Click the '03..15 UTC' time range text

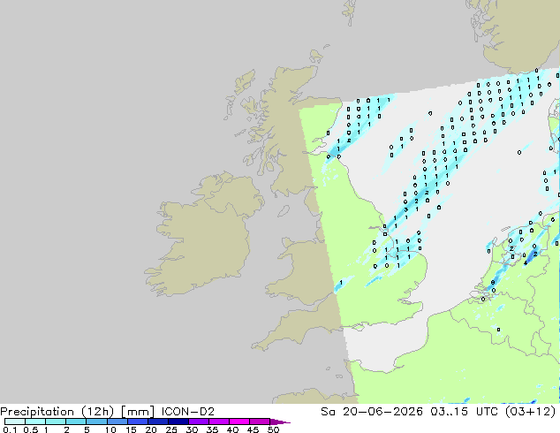pyautogui.click(x=465, y=412)
